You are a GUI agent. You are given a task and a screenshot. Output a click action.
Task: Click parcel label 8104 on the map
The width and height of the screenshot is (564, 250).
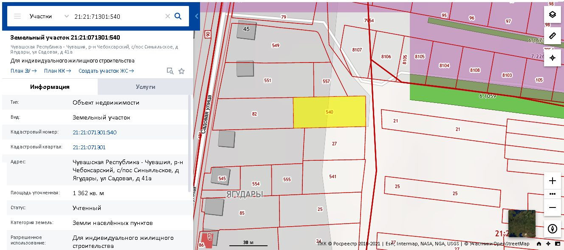tap(444, 65)
